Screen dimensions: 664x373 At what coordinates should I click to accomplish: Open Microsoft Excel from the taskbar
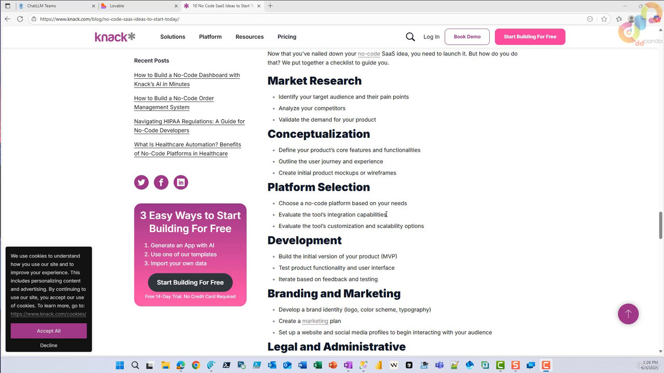317,365
